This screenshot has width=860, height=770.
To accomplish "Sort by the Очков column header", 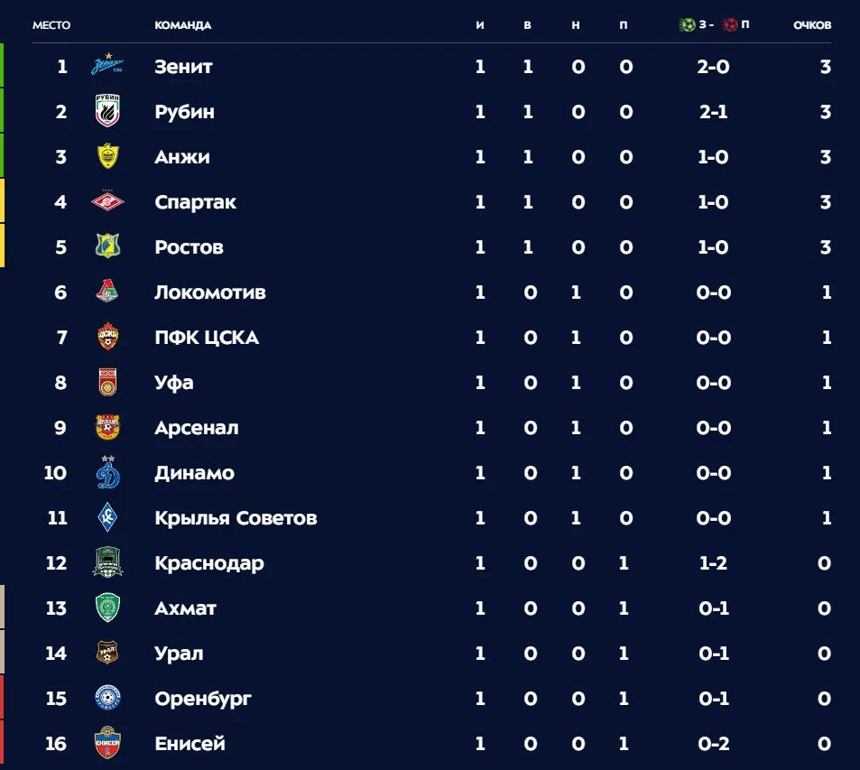I will (812, 25).
